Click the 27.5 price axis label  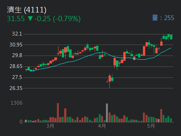pos(17,77)
